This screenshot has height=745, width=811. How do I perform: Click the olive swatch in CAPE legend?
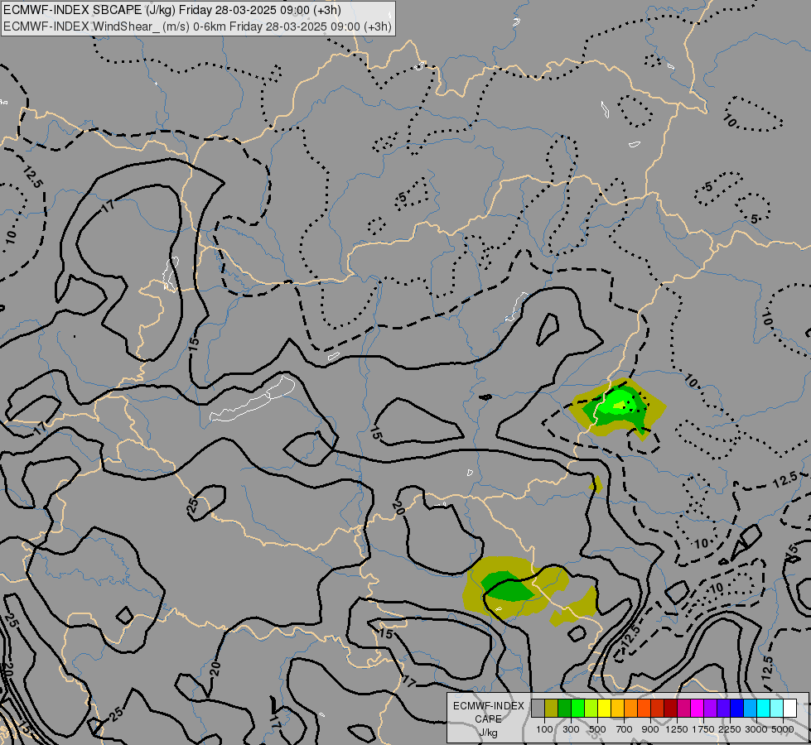coord(552,709)
